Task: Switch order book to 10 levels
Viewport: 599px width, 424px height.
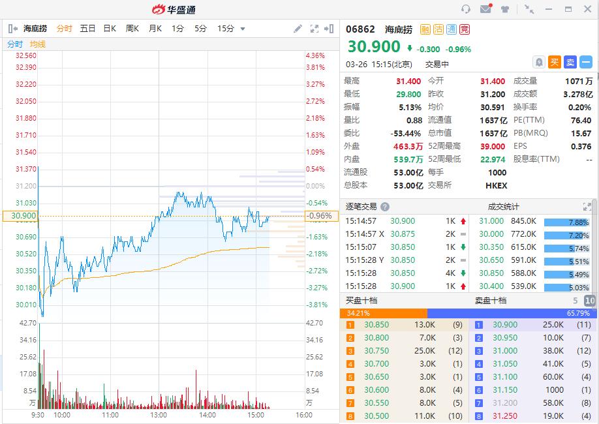Action: (x=590, y=301)
